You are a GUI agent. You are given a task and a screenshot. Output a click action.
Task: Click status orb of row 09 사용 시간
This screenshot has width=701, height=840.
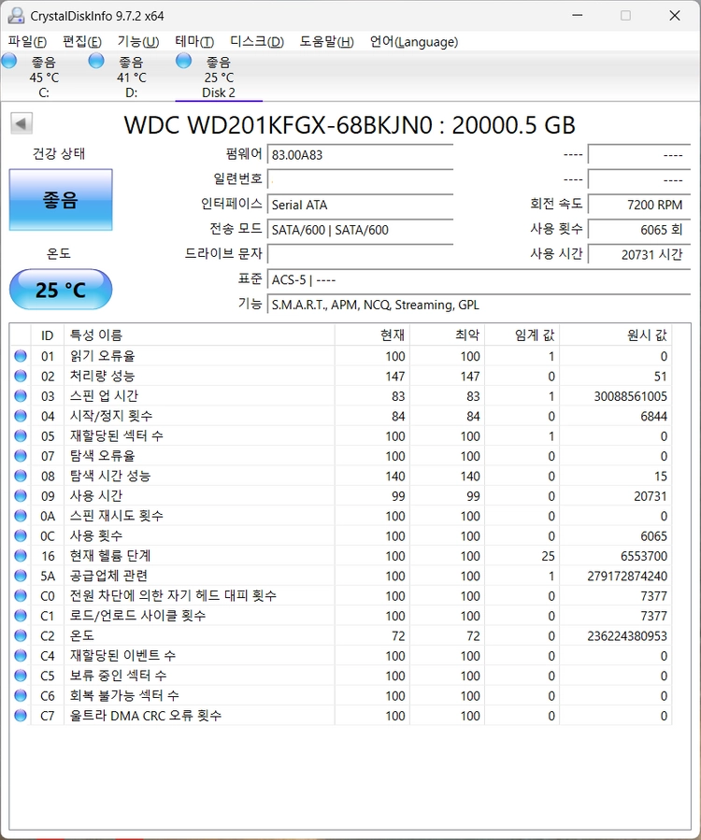coord(21,496)
